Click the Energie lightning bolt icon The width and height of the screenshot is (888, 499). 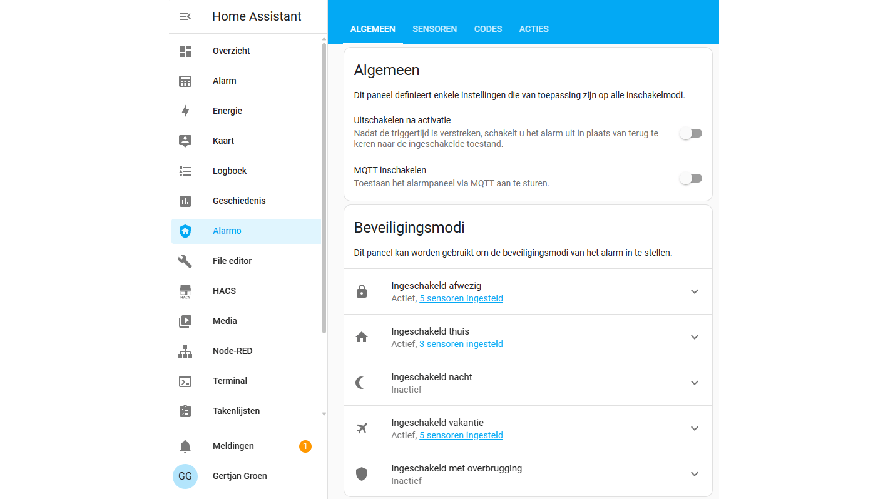[185, 111]
